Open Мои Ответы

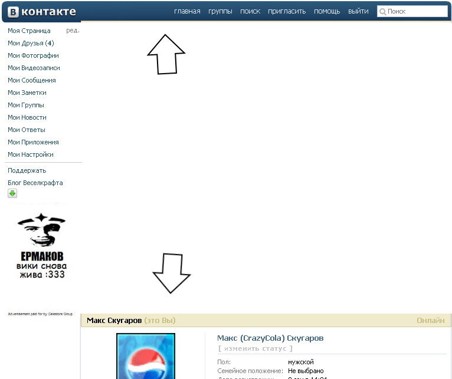tap(27, 130)
